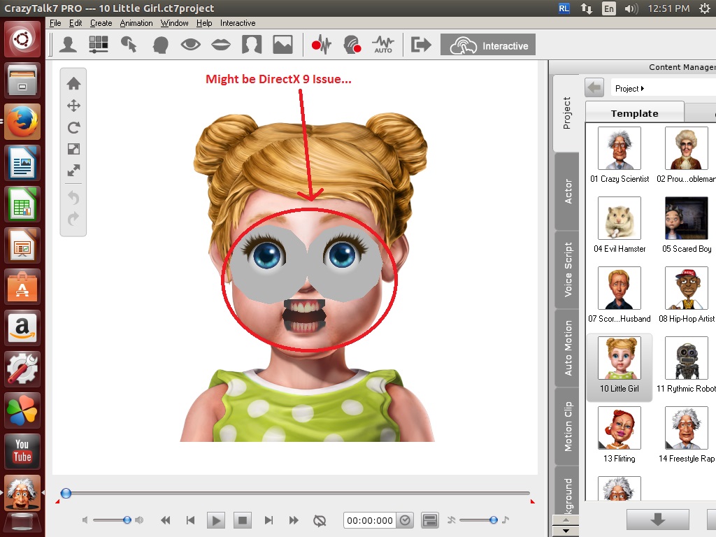Click the Undo arrow in the viewer toolbar
The width and height of the screenshot is (716, 537).
pyautogui.click(x=73, y=197)
